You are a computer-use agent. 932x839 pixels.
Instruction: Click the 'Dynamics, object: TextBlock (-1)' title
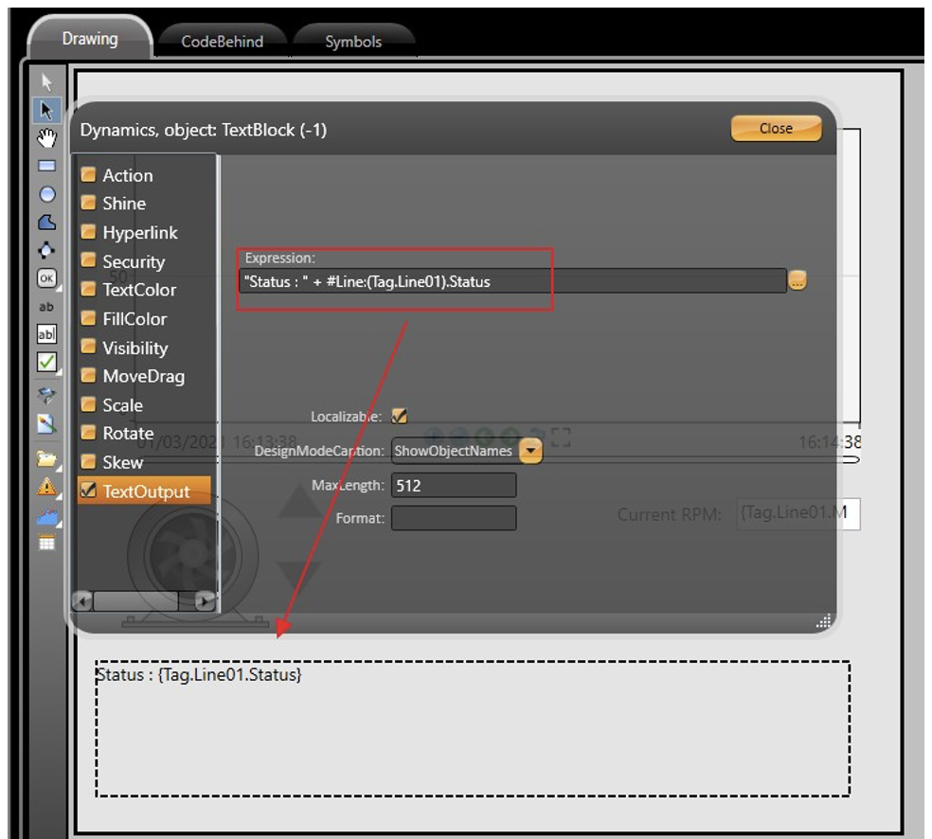[x=204, y=130]
